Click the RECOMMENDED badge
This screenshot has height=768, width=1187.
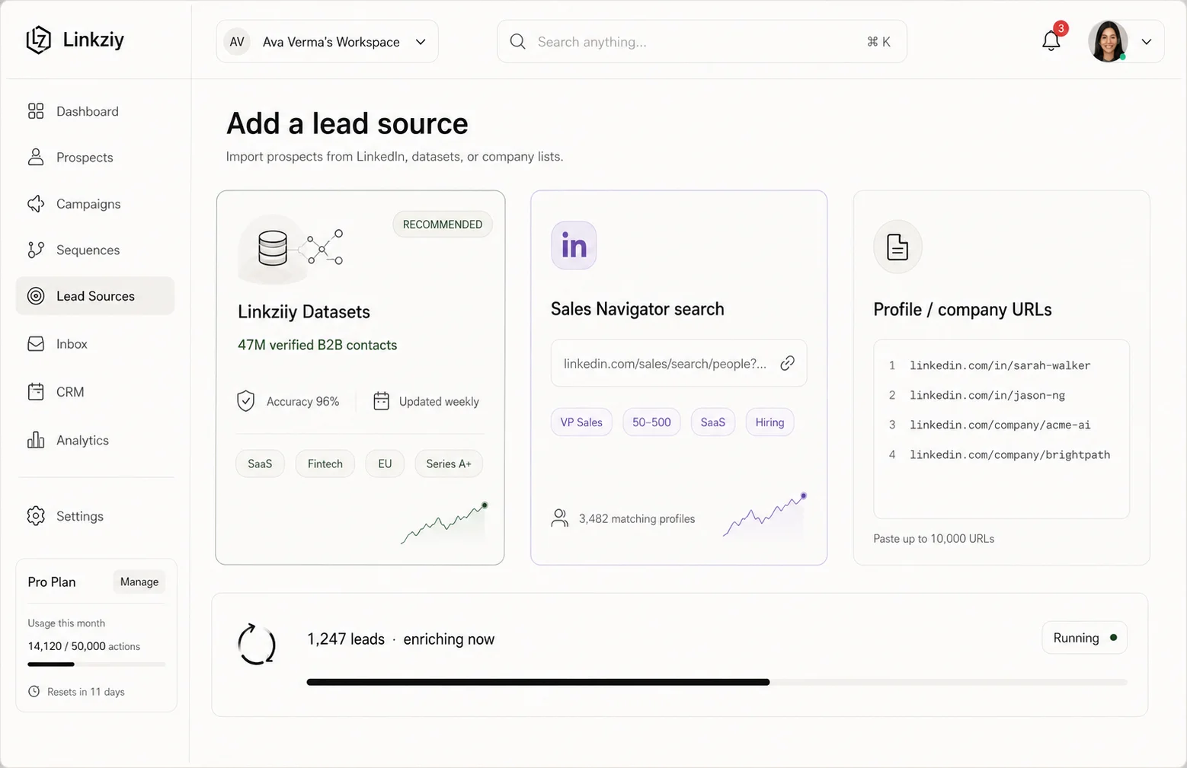[x=443, y=225]
